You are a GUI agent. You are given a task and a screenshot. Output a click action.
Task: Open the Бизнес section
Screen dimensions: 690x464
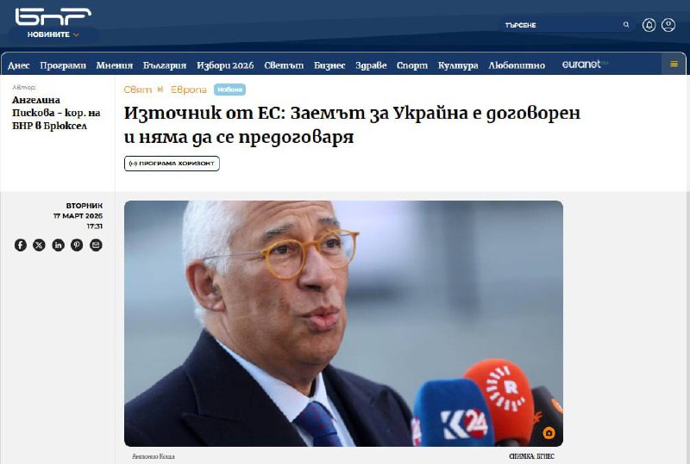tap(329, 65)
